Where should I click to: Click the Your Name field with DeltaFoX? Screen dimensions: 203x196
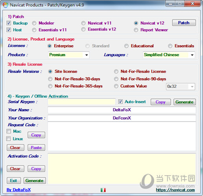pos(122,110)
